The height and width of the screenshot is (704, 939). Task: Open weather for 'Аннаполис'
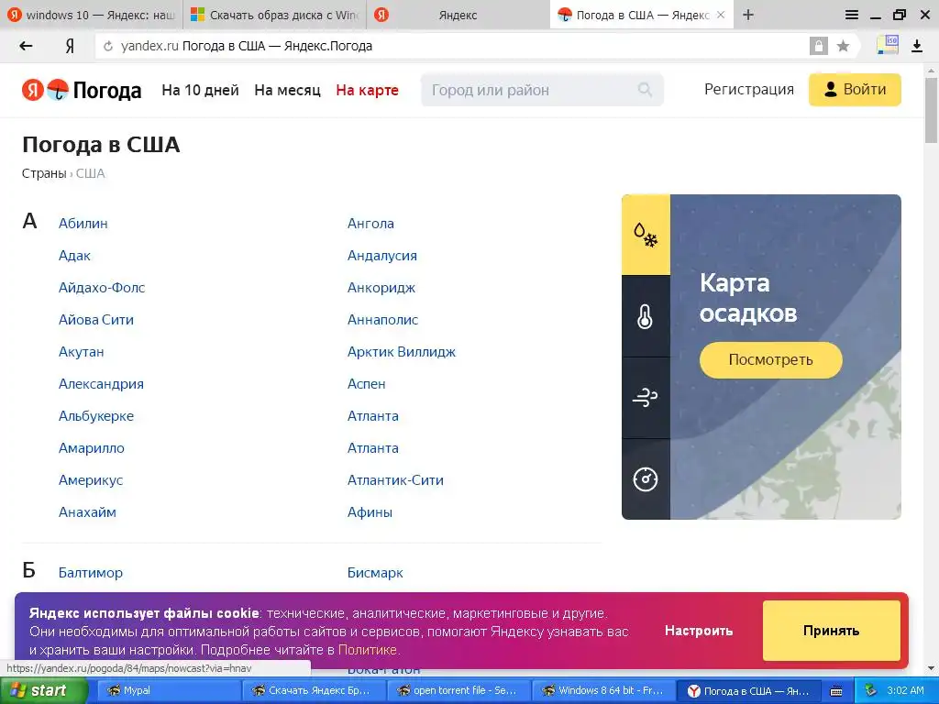point(382,320)
